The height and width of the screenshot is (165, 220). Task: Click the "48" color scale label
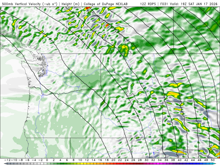206,160
